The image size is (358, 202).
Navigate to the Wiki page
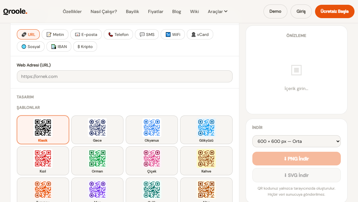tap(194, 11)
